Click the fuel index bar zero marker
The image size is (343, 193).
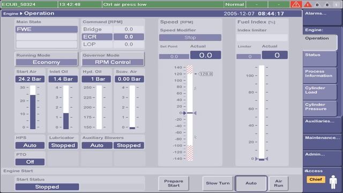[x=262, y=159]
